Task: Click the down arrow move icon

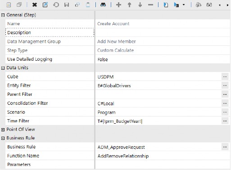Action: (x=140, y=5)
